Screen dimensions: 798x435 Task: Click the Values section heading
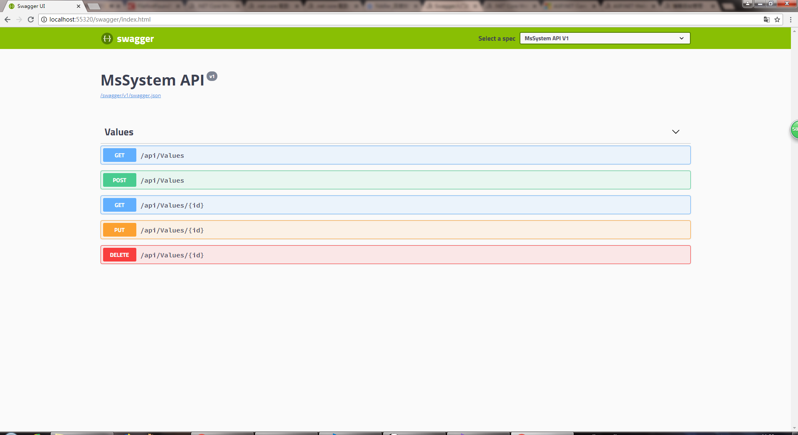click(119, 132)
